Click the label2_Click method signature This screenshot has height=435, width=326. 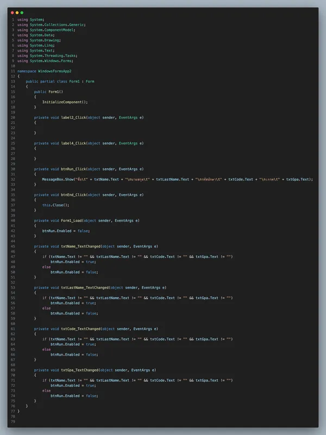tap(89, 118)
